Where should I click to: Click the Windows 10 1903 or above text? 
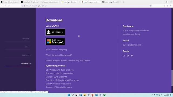62,70
